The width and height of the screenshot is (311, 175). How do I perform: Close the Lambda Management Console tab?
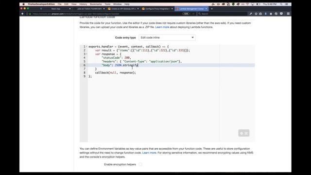tap(206, 9)
